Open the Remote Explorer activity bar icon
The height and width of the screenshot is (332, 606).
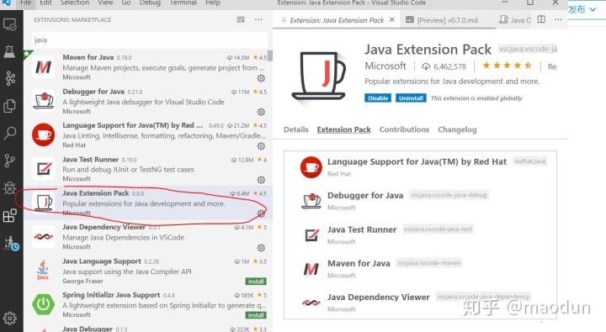point(9,25)
